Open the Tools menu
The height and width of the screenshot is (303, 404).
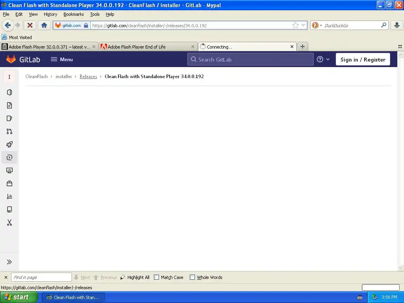[95, 14]
